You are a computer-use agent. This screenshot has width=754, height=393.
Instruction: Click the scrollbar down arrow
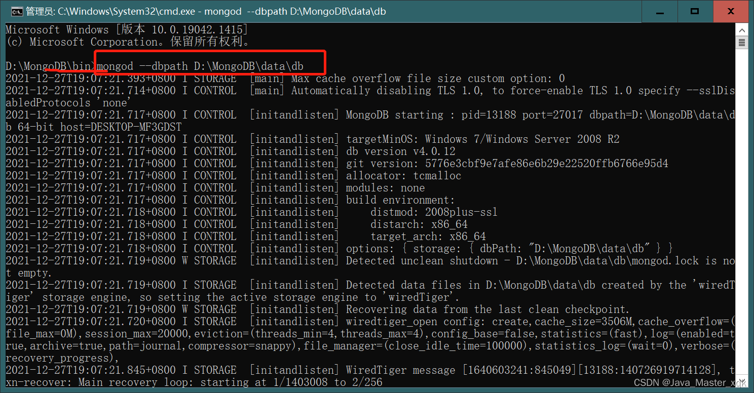click(x=742, y=381)
